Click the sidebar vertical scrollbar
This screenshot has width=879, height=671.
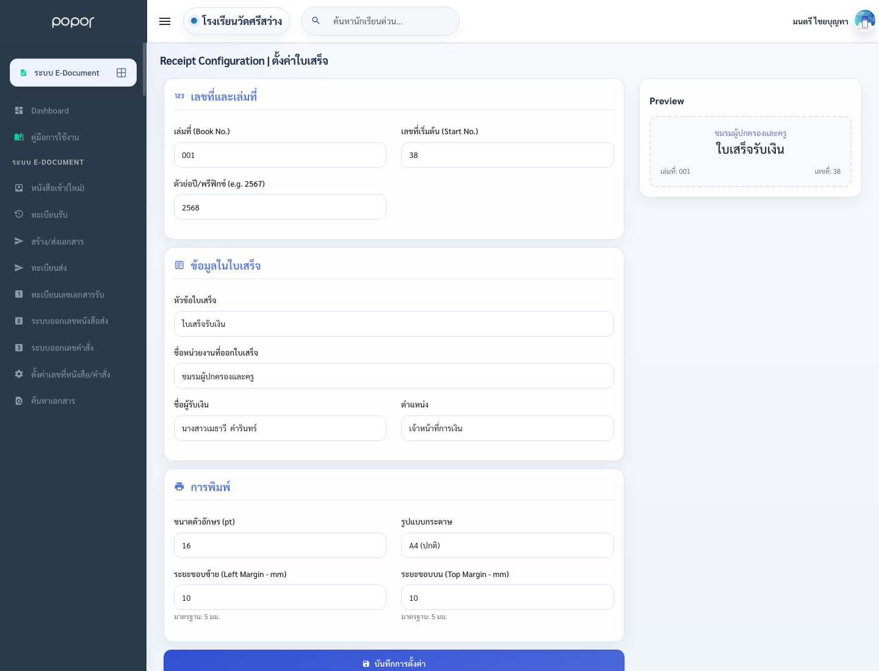(x=145, y=69)
